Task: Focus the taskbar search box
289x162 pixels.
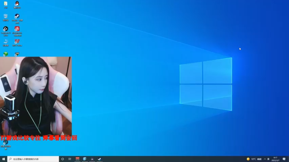Action: click(x=33, y=159)
